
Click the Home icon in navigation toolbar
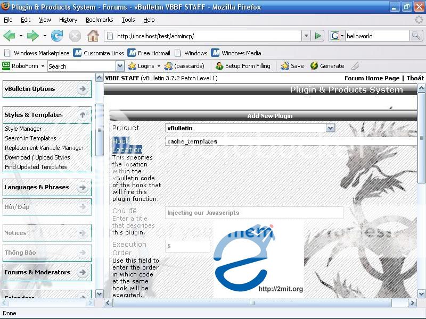click(x=93, y=36)
